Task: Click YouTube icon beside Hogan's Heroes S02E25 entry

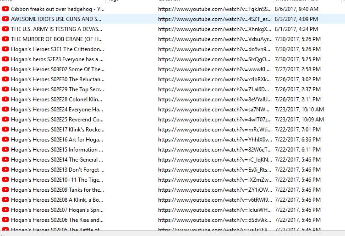Action: (5, 119)
